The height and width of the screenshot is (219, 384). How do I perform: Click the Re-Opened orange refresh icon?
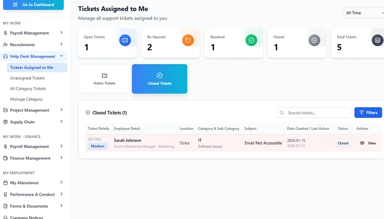tap(188, 40)
